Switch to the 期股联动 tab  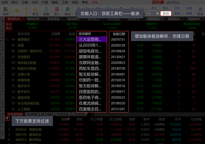point(154,19)
